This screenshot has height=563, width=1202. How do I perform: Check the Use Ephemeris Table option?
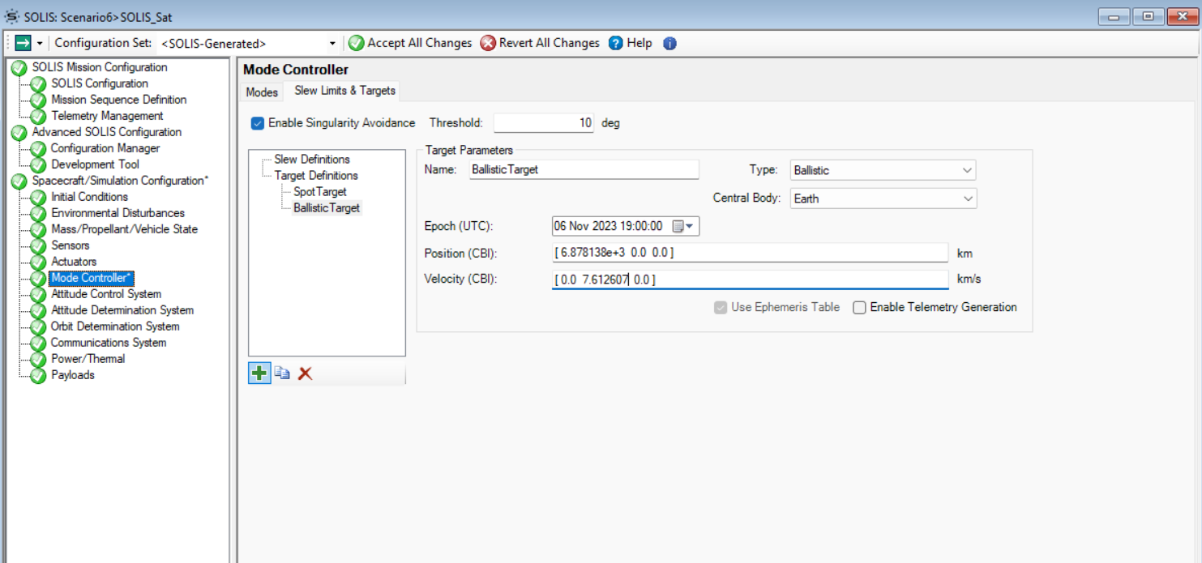(x=721, y=307)
